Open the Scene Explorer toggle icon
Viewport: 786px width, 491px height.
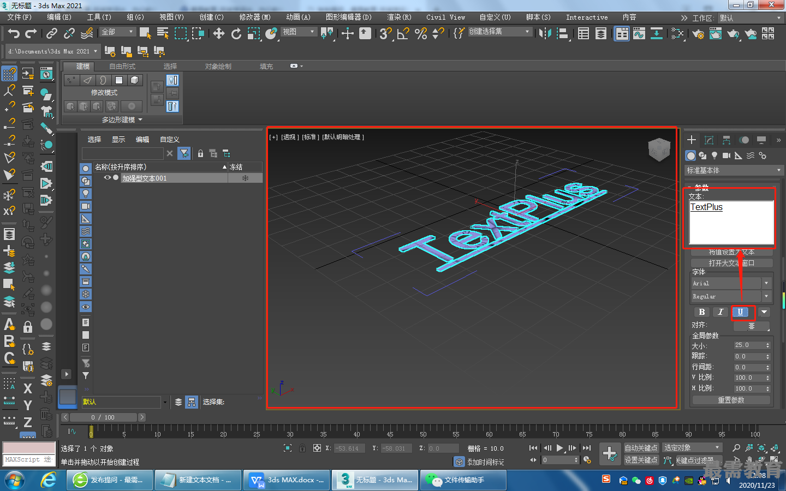click(583, 34)
